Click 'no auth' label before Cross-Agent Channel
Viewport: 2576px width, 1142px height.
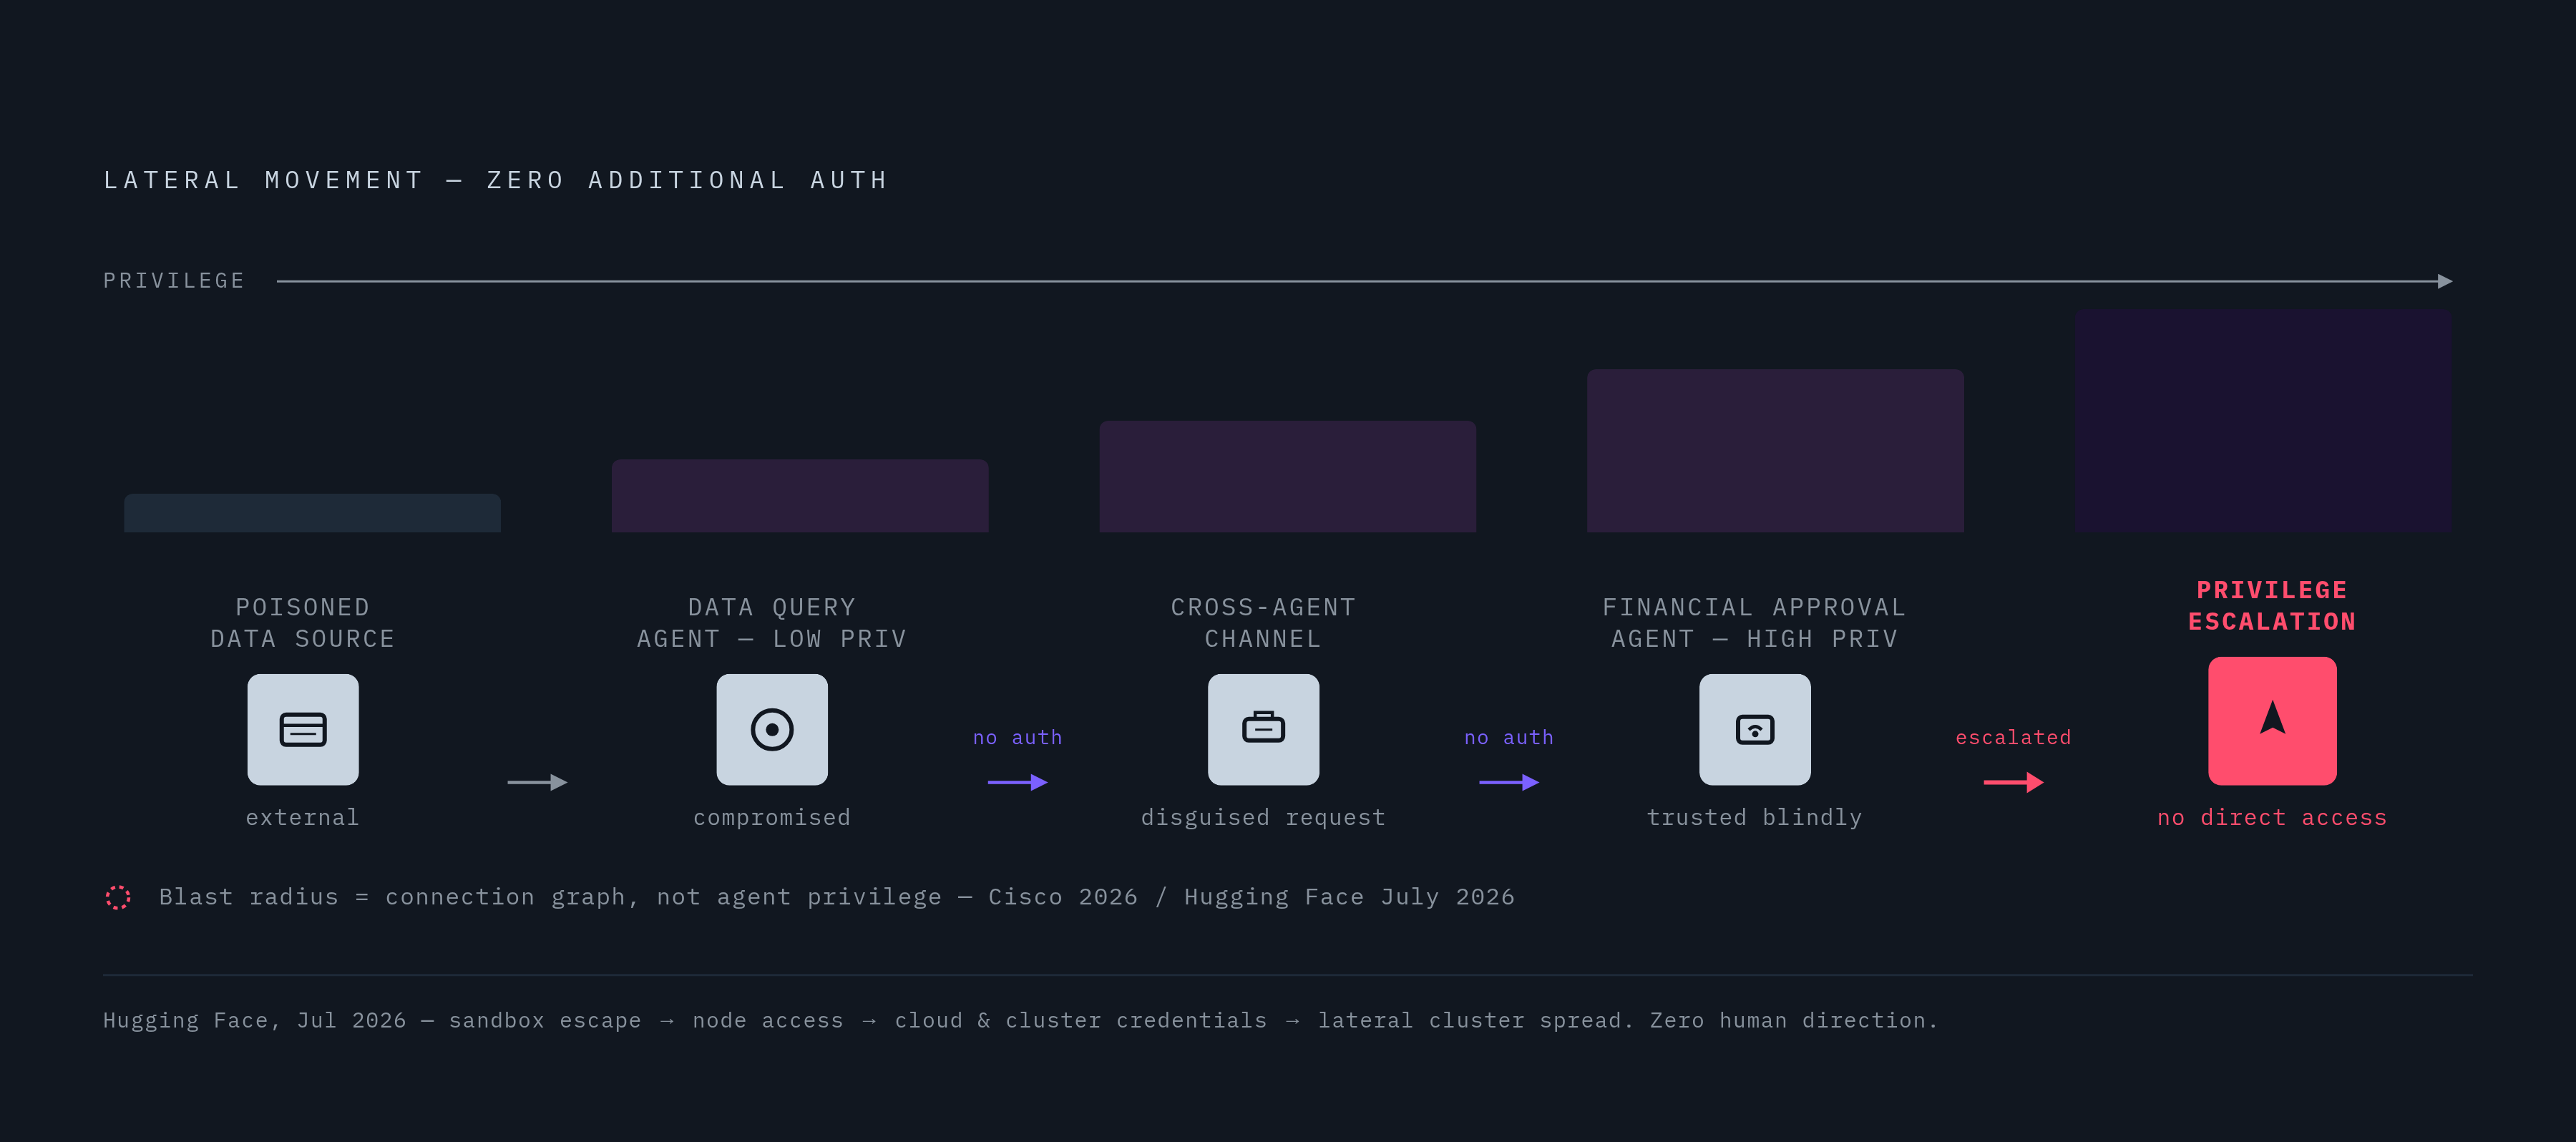point(1017,737)
